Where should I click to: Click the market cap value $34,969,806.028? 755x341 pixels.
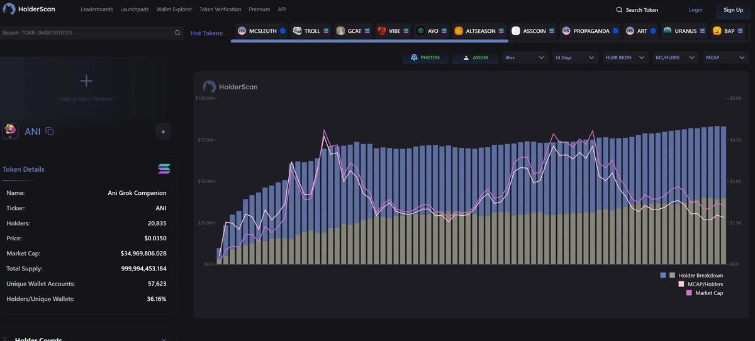(143, 254)
